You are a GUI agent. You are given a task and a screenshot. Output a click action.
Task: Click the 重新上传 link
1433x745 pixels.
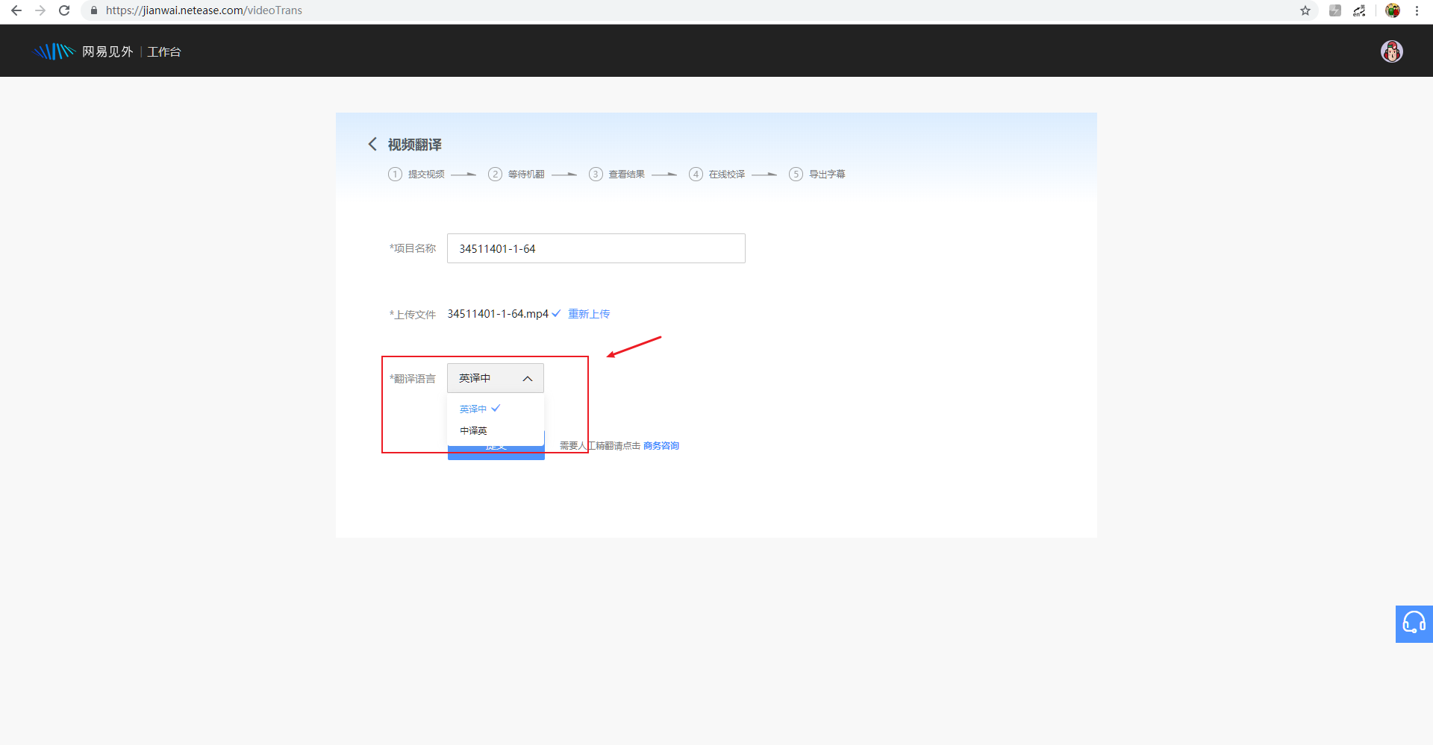point(589,314)
